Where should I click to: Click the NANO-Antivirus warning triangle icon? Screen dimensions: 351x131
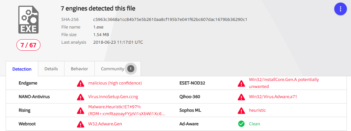(x=81, y=97)
